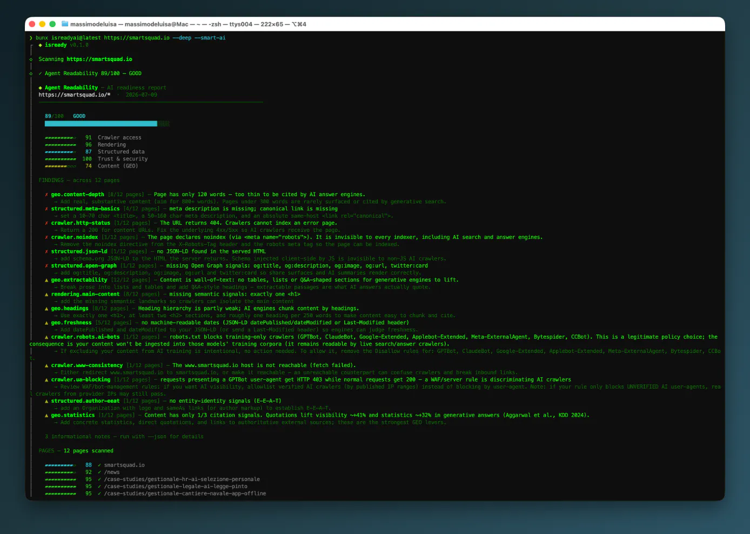Open the https://smartsquad.io/* report URL

[x=75, y=95]
